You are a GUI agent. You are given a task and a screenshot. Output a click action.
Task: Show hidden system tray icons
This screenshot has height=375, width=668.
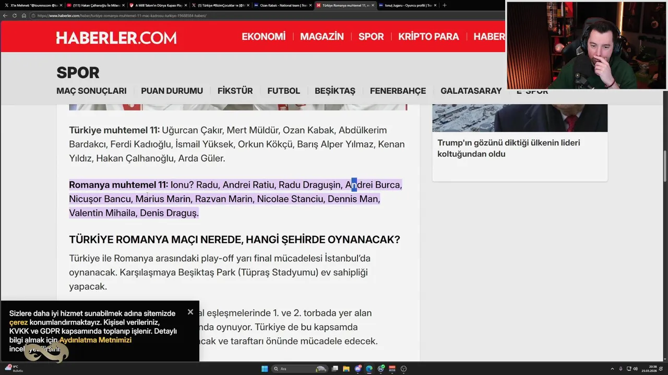tap(612, 369)
